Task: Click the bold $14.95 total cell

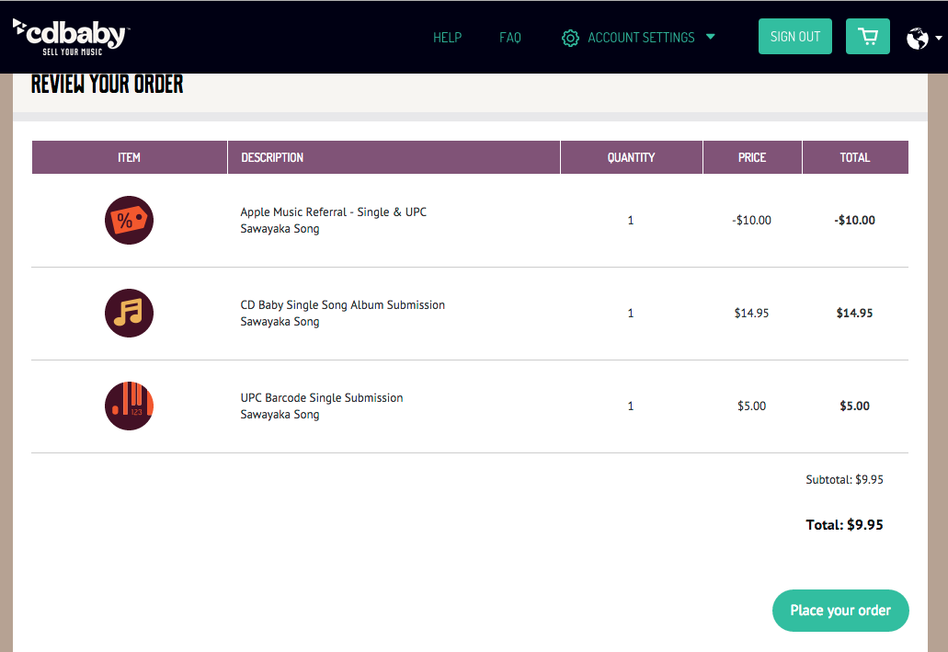Action: click(854, 313)
